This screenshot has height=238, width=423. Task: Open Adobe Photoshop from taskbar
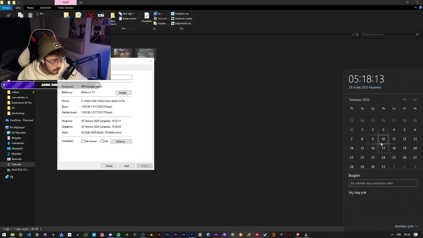click(x=168, y=235)
